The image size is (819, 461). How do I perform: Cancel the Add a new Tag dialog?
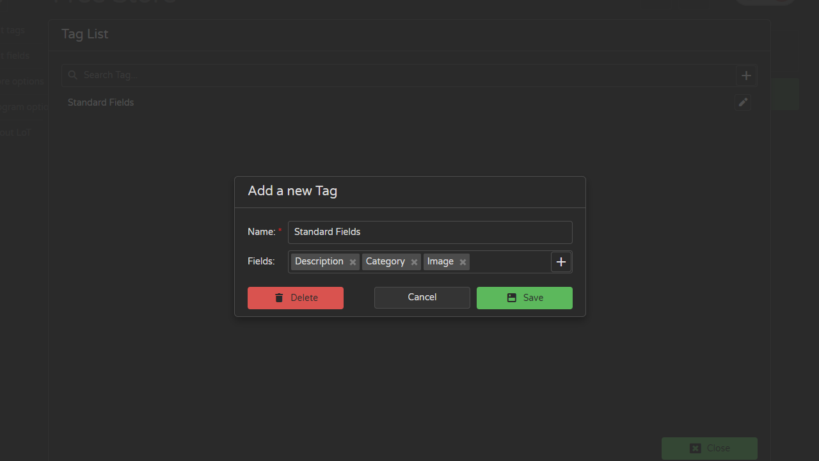(422, 298)
